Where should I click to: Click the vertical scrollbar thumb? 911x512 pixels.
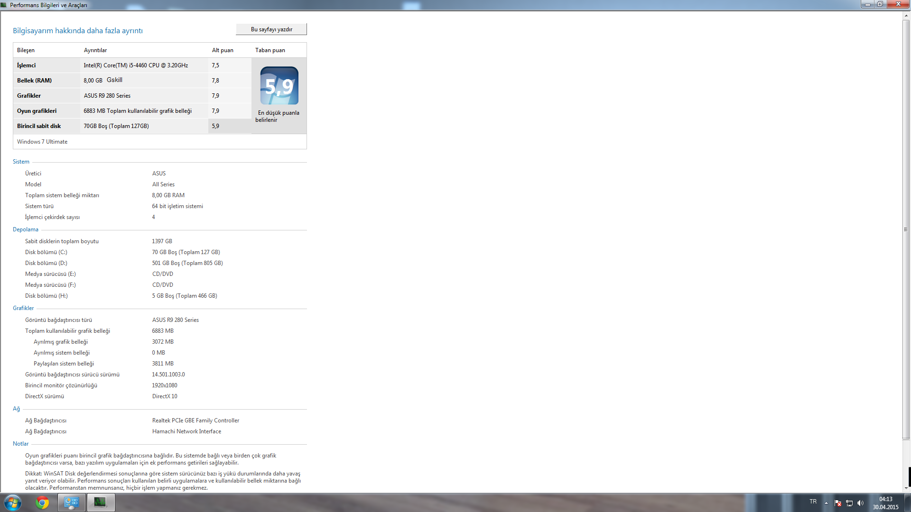[906, 229]
